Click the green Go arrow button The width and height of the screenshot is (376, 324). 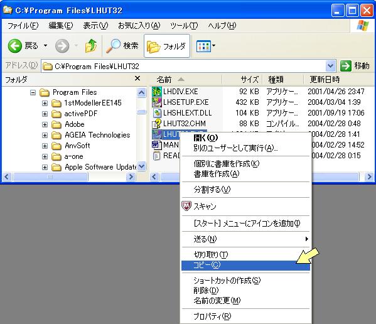click(346, 66)
